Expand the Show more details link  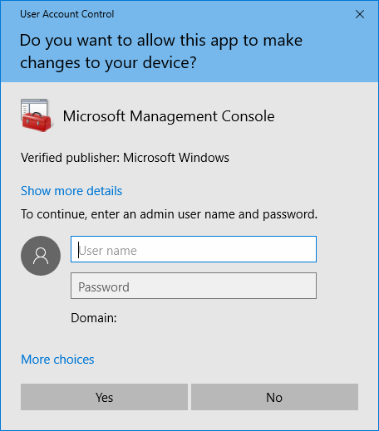tap(71, 191)
